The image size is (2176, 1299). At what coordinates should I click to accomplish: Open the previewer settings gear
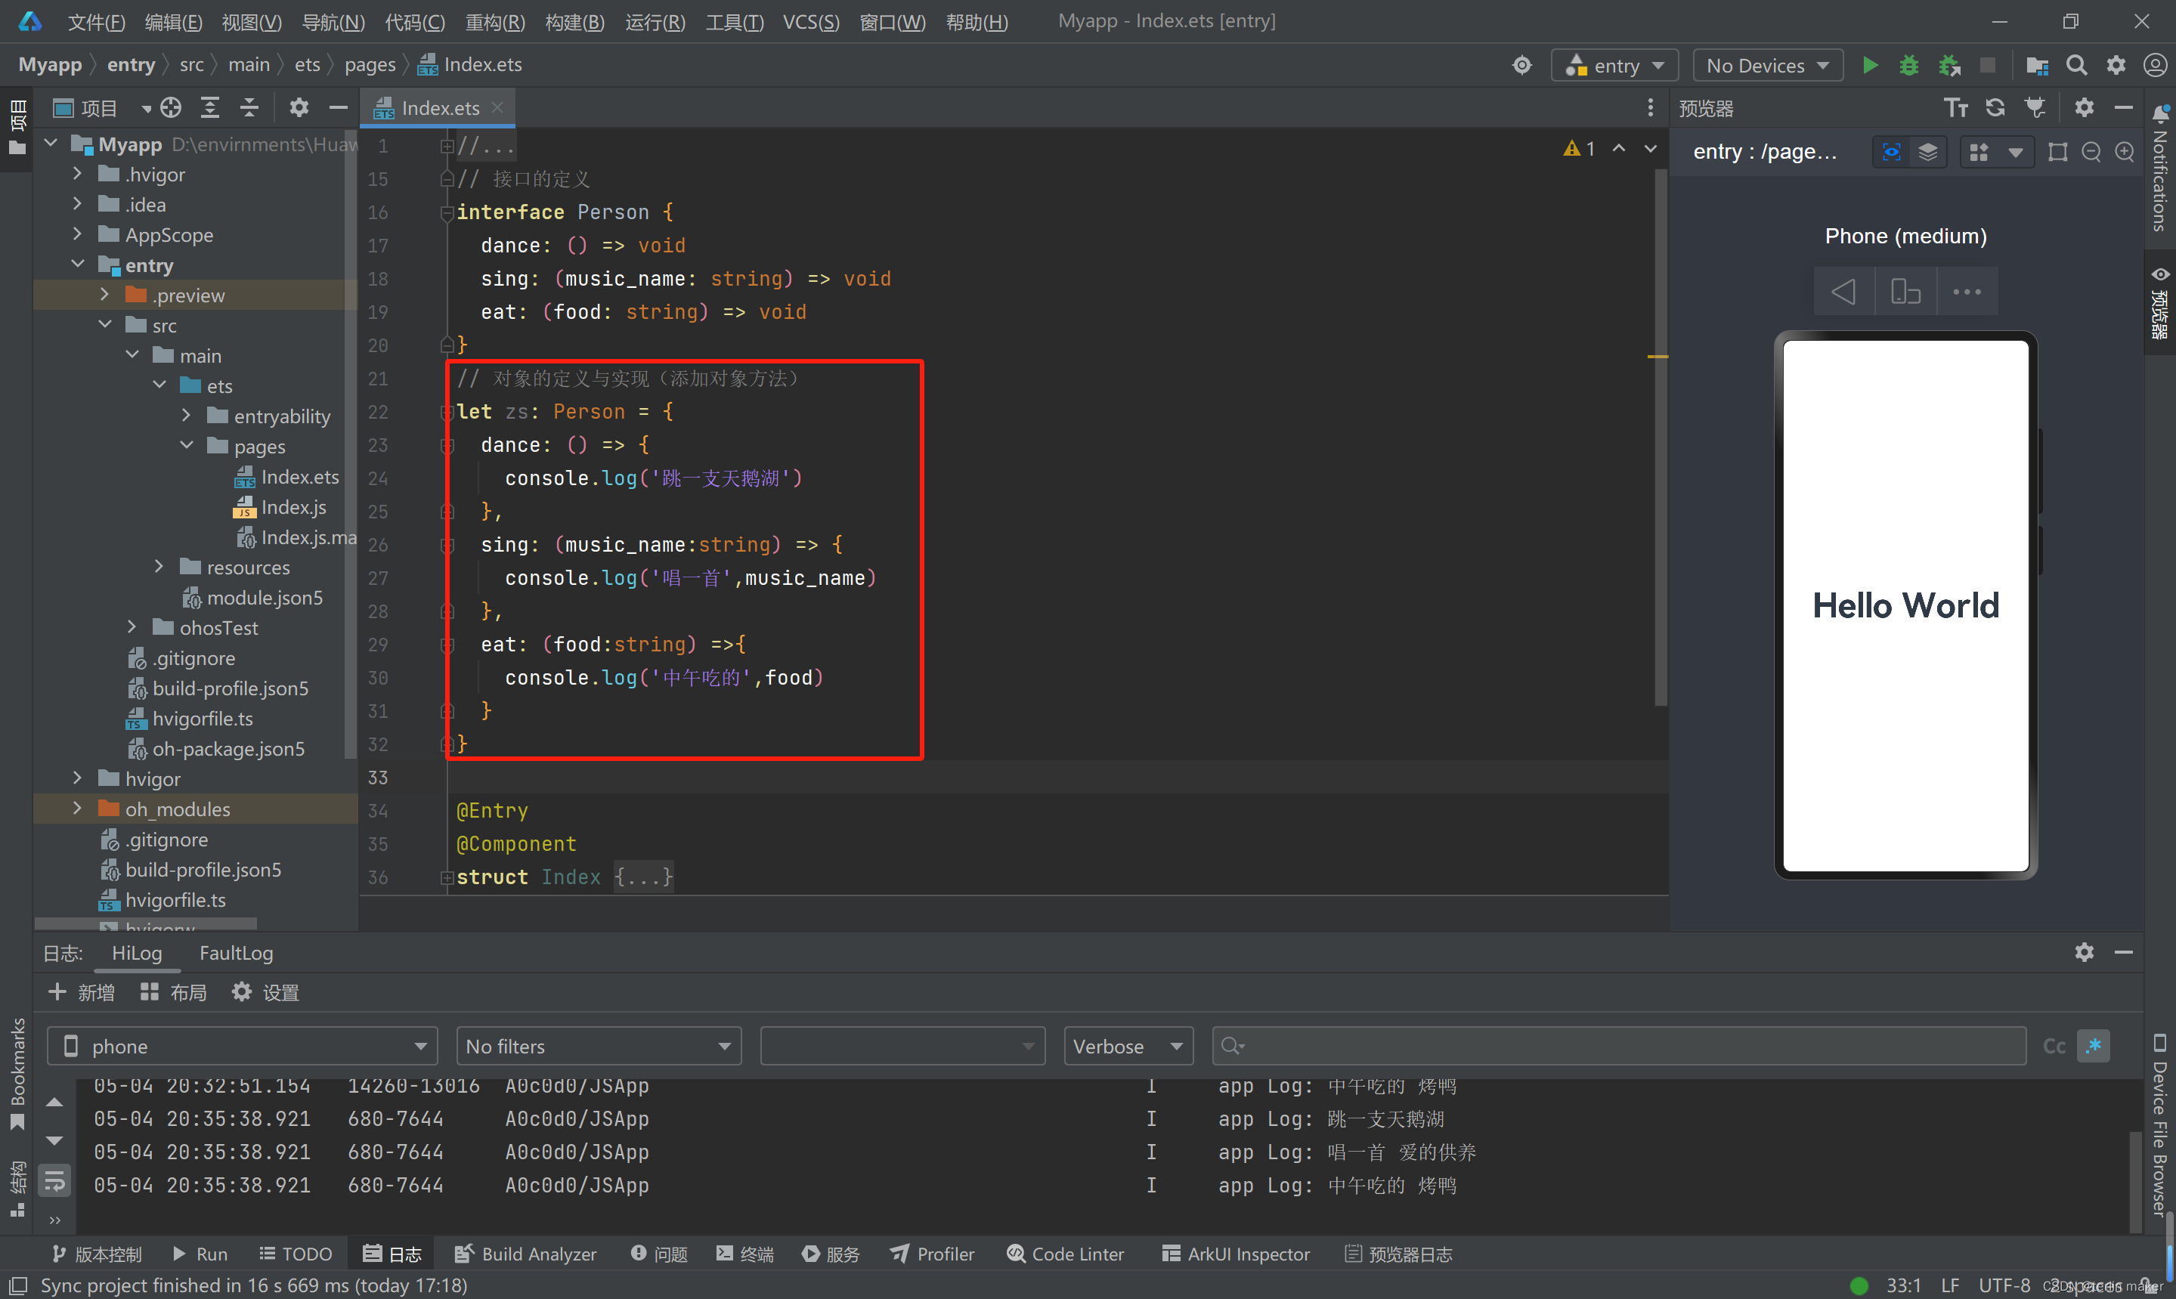[x=2084, y=107]
